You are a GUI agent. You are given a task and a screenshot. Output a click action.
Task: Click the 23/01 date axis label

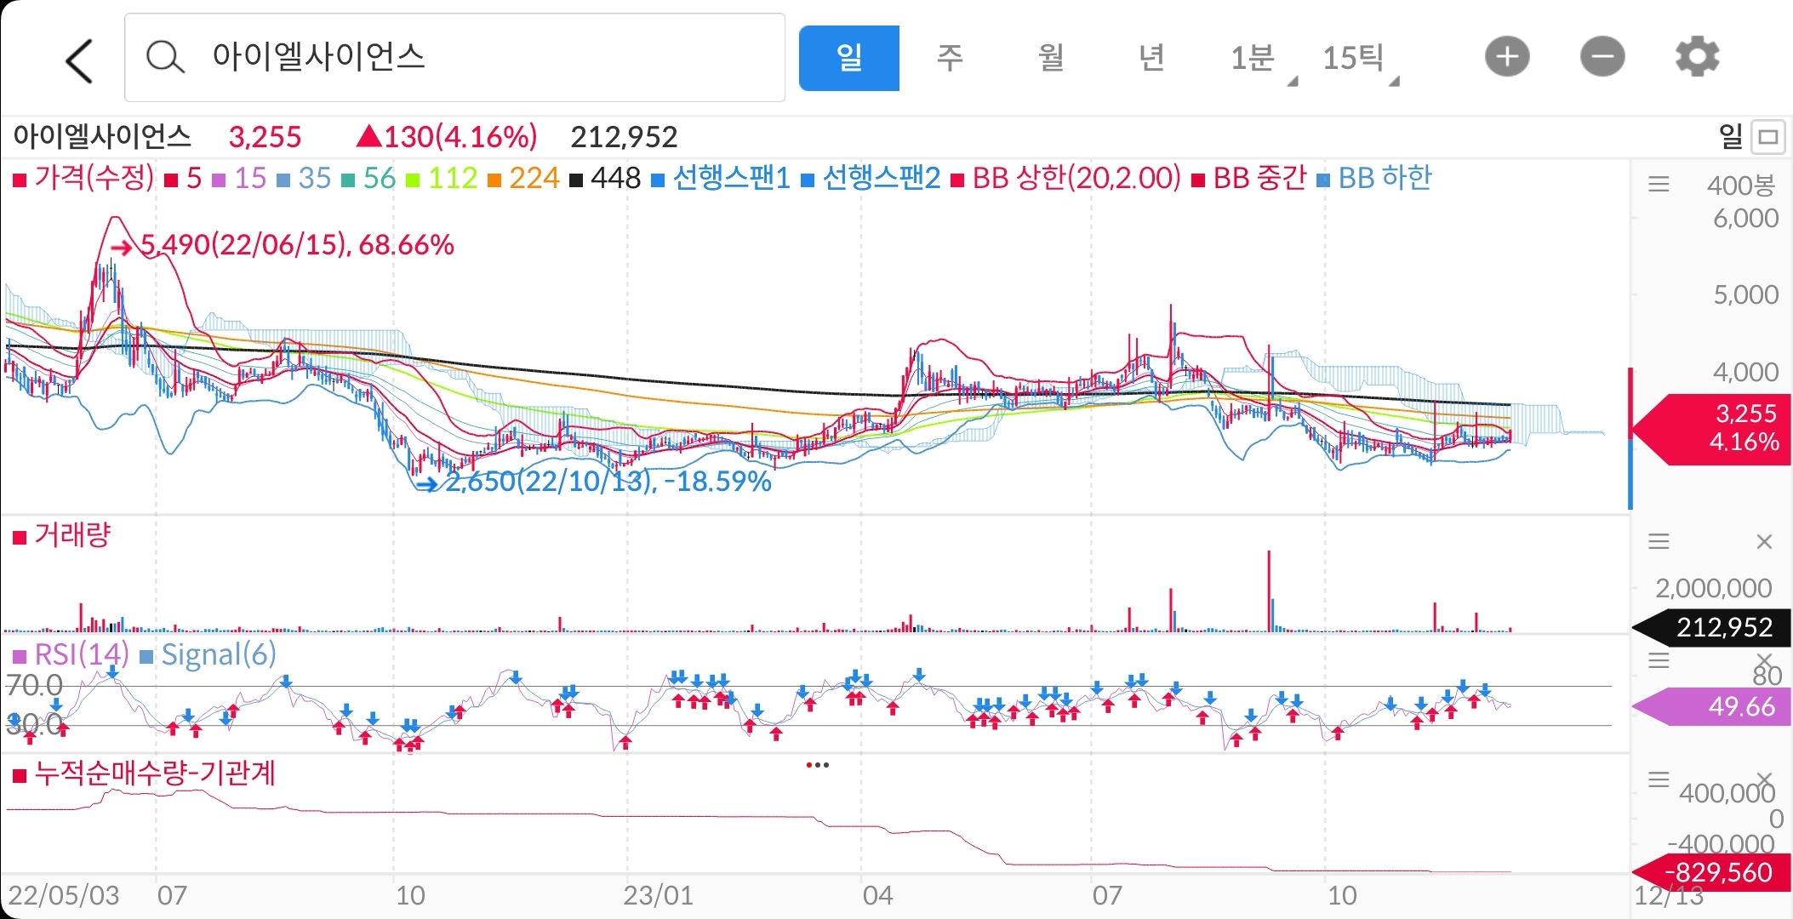(658, 895)
